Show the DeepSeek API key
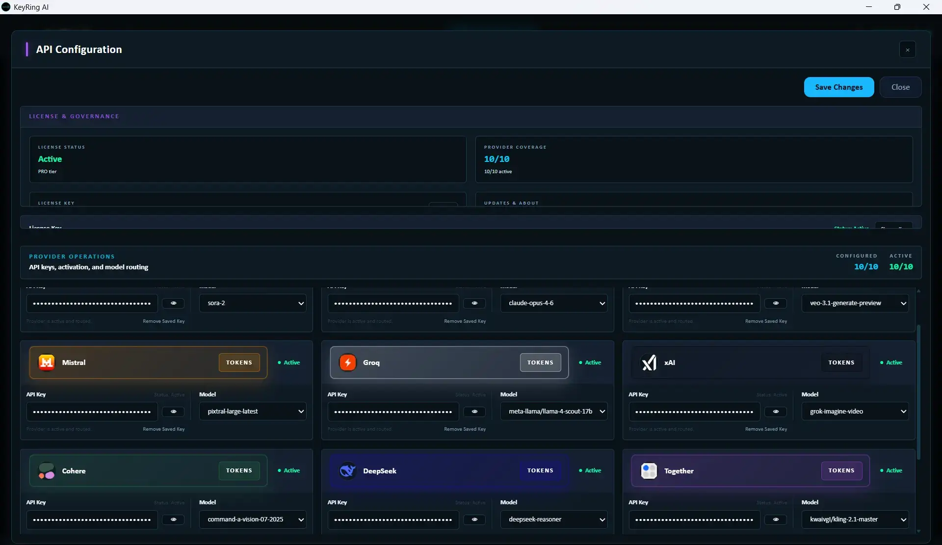Screen dimensions: 942x545 474,519
